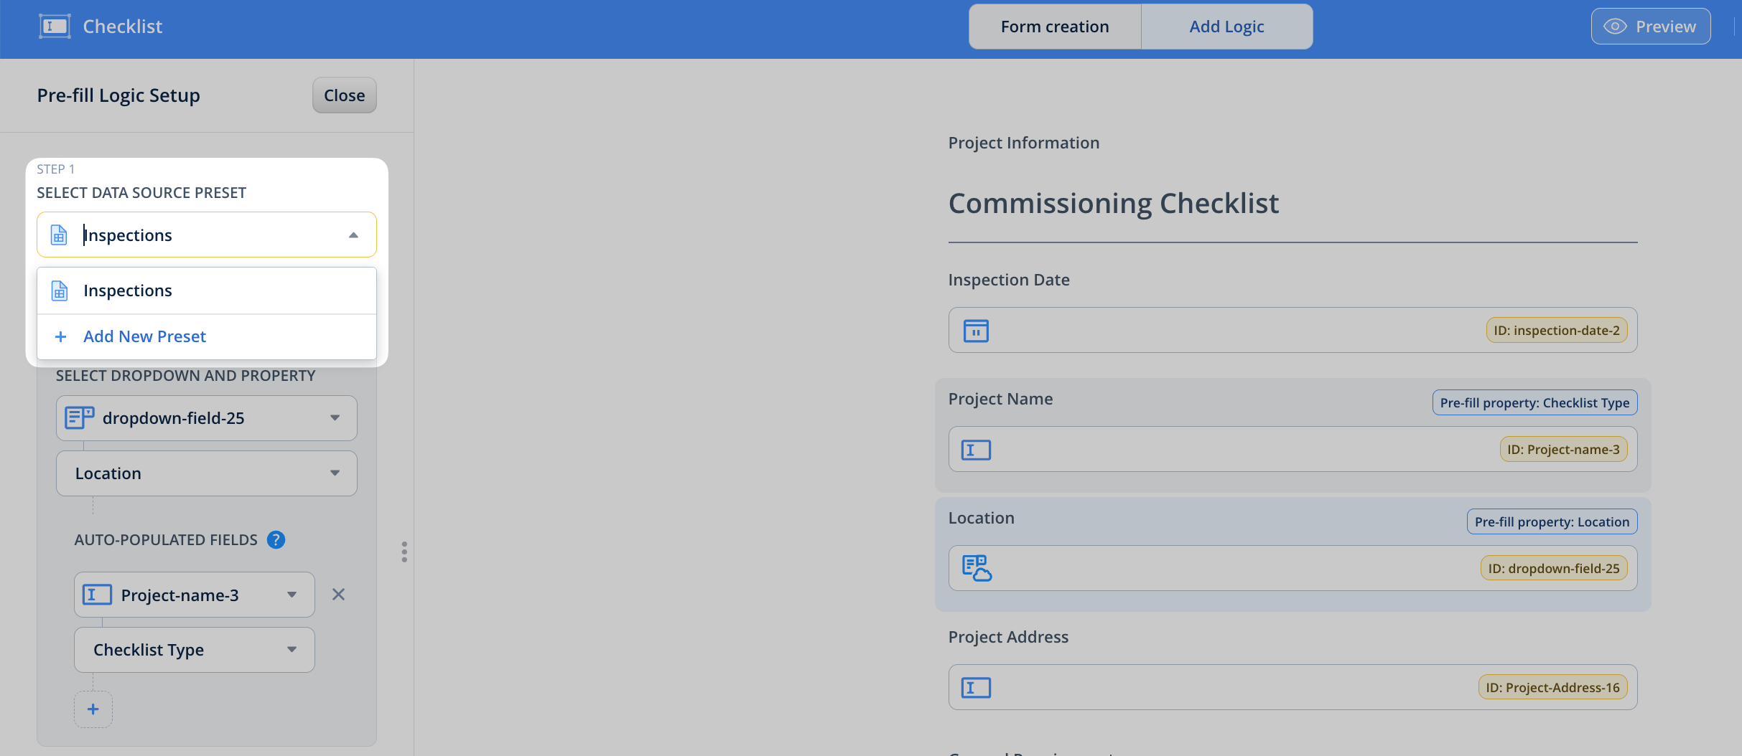Click the Checklist form icon in header
This screenshot has height=756, width=1742.
[55, 27]
